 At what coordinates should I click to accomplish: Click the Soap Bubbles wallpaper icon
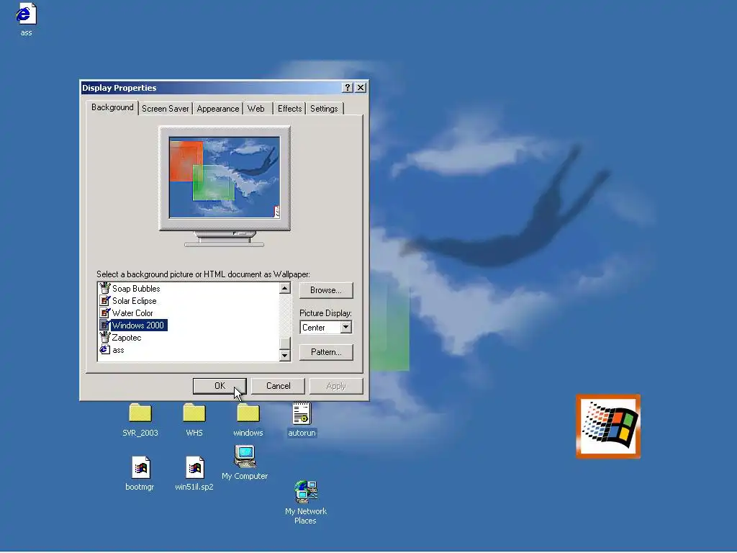105,288
